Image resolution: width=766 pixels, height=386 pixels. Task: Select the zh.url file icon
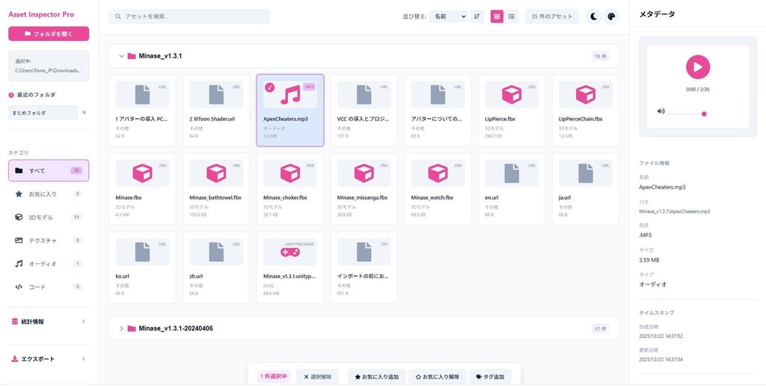216,252
